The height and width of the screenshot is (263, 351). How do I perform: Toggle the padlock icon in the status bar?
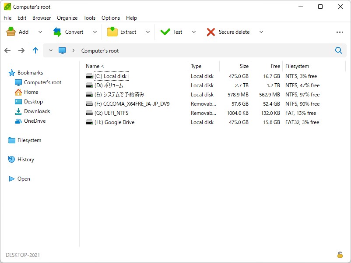pos(339,254)
